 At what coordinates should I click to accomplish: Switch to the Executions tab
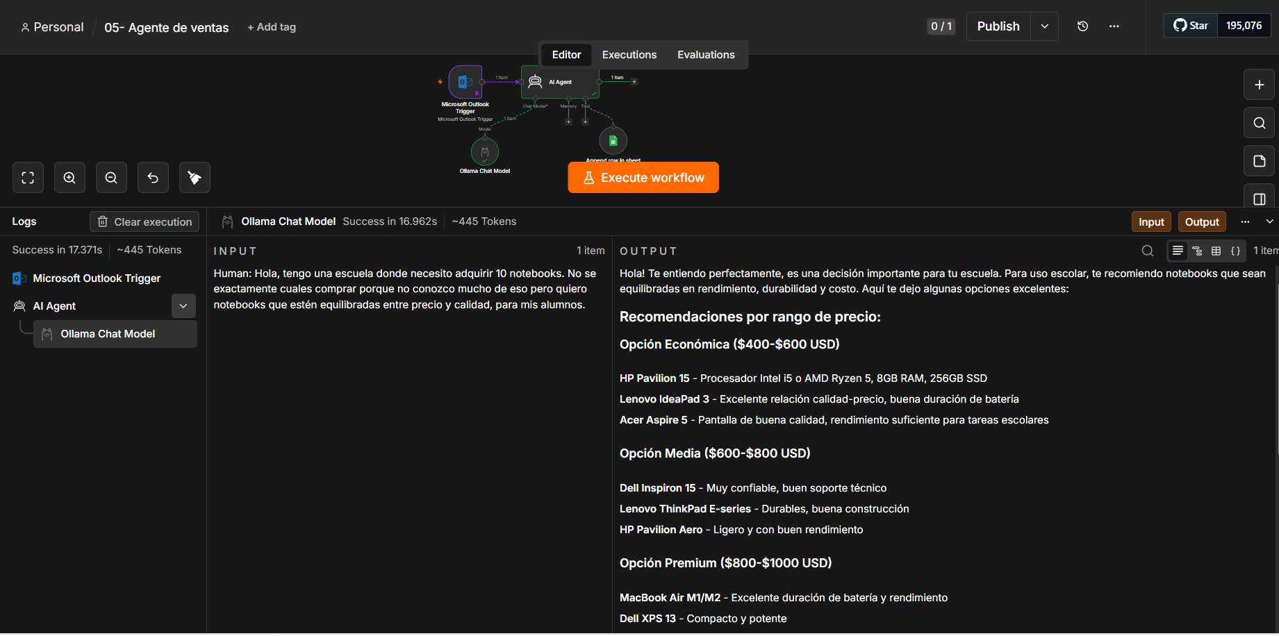coord(629,55)
